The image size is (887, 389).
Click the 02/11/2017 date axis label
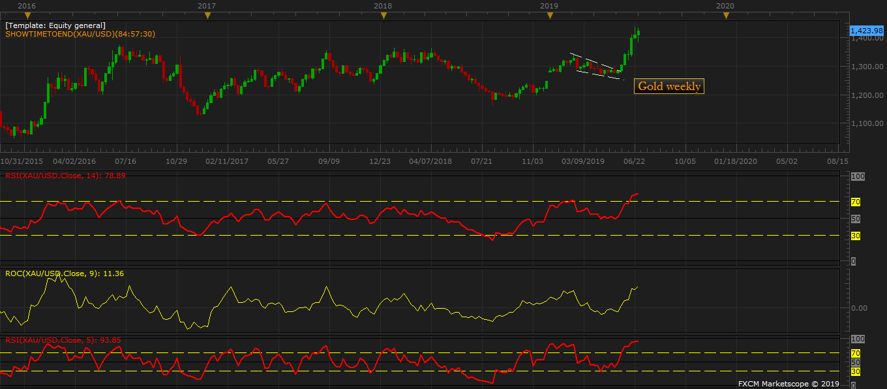pyautogui.click(x=227, y=161)
